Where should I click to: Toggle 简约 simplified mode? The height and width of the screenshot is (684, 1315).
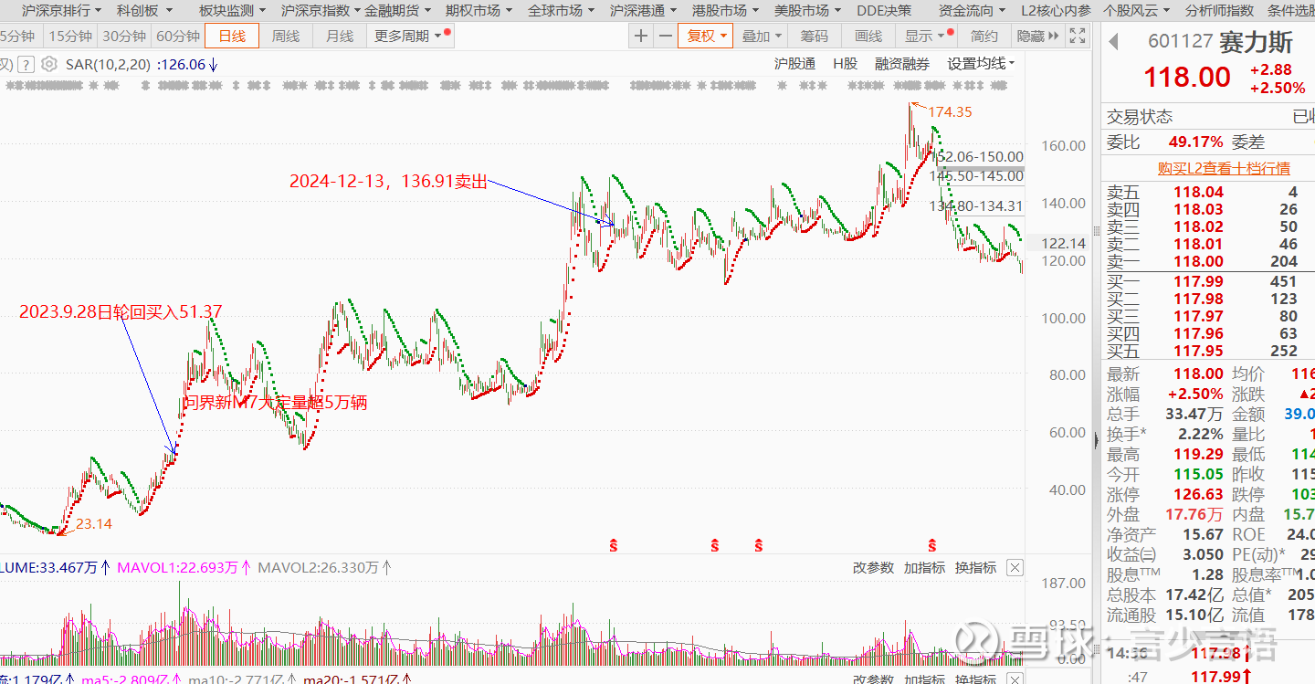tap(984, 36)
